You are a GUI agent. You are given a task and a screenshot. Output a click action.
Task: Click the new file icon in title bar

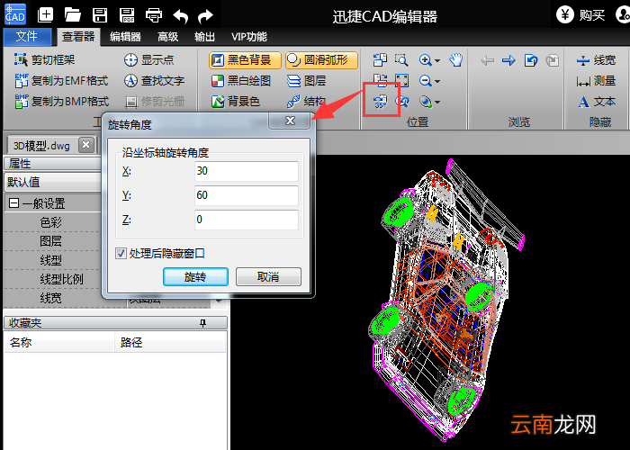click(45, 15)
